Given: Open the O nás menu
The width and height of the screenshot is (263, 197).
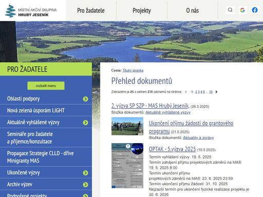Looking at the screenshot, I should point(192,10).
